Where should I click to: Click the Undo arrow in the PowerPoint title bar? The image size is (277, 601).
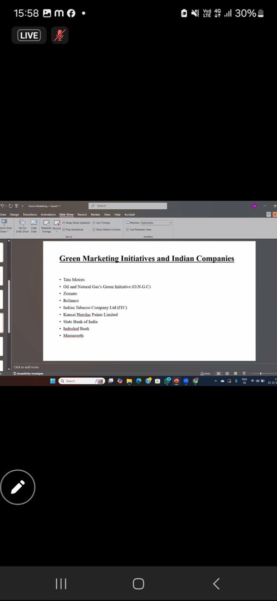click(2, 206)
